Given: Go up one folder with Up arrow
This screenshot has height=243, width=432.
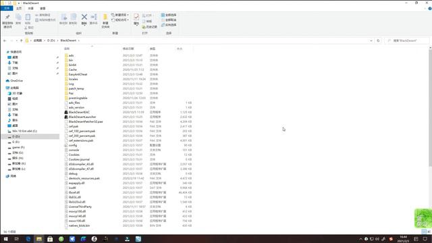Looking at the screenshot, I should click(21, 40).
